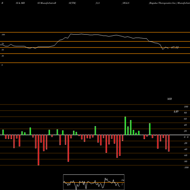Click the RSI axis label 100
This screenshot has height=190, width=190.
point(3,35)
